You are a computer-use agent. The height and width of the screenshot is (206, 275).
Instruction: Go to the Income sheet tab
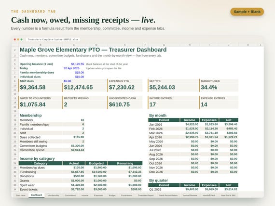click(85, 195)
